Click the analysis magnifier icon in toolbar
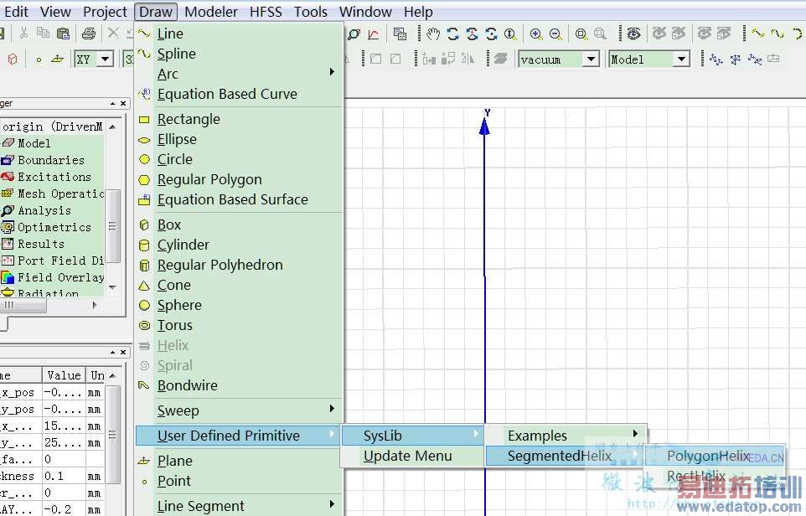806x516 pixels. [354, 34]
